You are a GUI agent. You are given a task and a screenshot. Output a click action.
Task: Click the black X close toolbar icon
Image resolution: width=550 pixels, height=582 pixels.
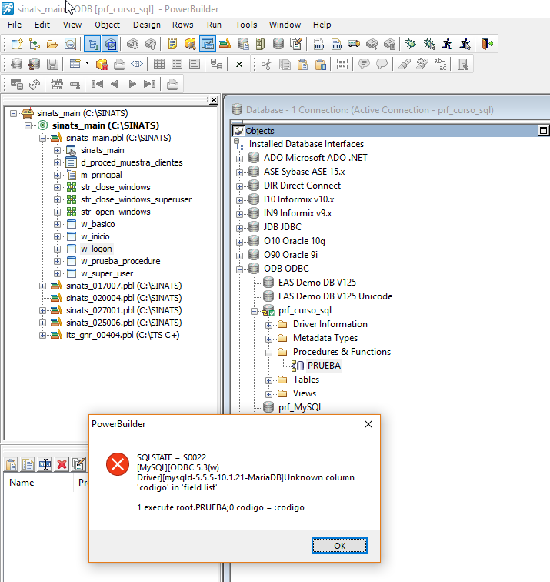(239, 64)
